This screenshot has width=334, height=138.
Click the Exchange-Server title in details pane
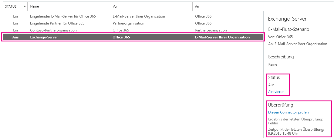click(x=287, y=19)
